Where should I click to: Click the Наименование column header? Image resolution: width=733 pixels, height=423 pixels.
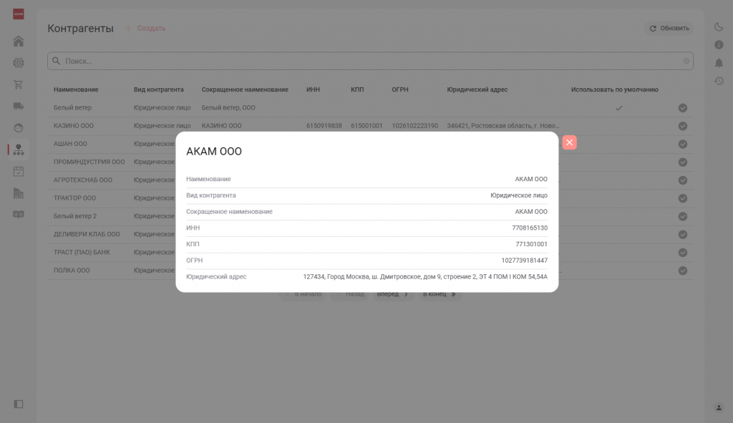(x=76, y=89)
